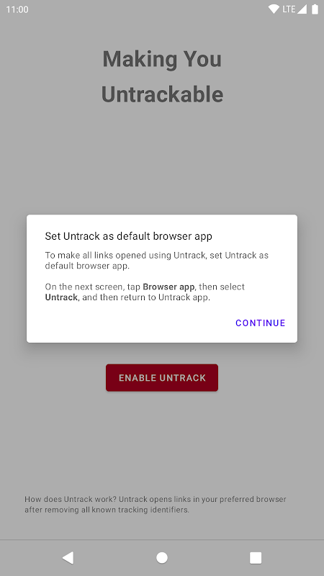Tap the Wi-Fi icon in status bar
This screenshot has width=324, height=576.
(x=274, y=9)
